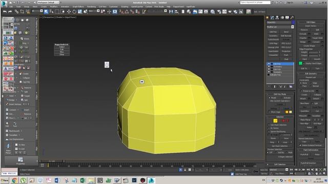Click the green hard edge color swatch
This screenshot has width=328, height=184.
[301, 63]
